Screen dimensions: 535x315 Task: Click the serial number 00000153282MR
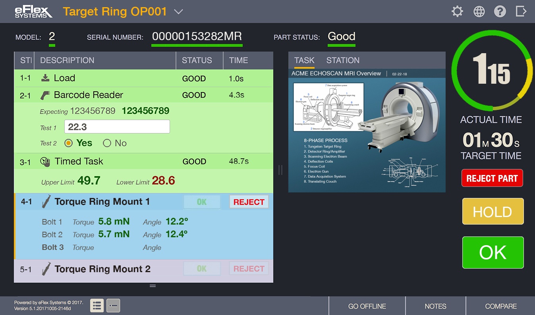[x=197, y=36]
